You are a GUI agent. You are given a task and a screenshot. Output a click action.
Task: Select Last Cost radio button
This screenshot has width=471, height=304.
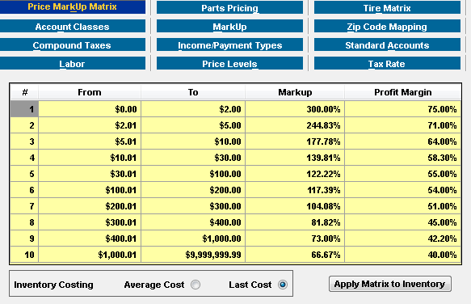pos(283,285)
